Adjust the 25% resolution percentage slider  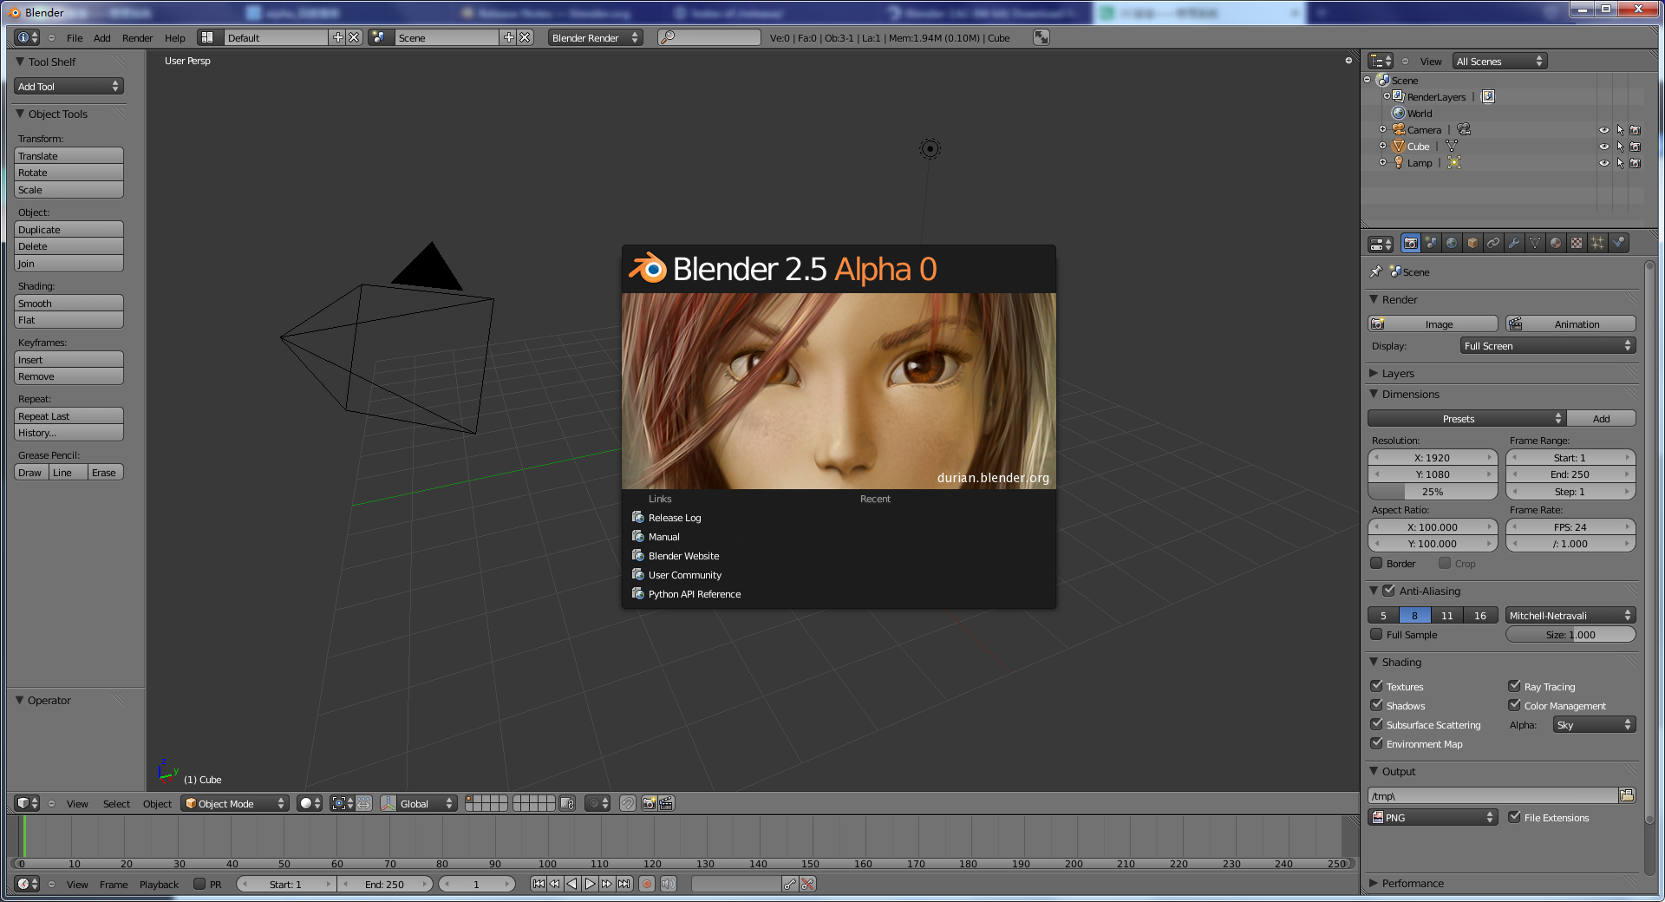[1433, 491]
